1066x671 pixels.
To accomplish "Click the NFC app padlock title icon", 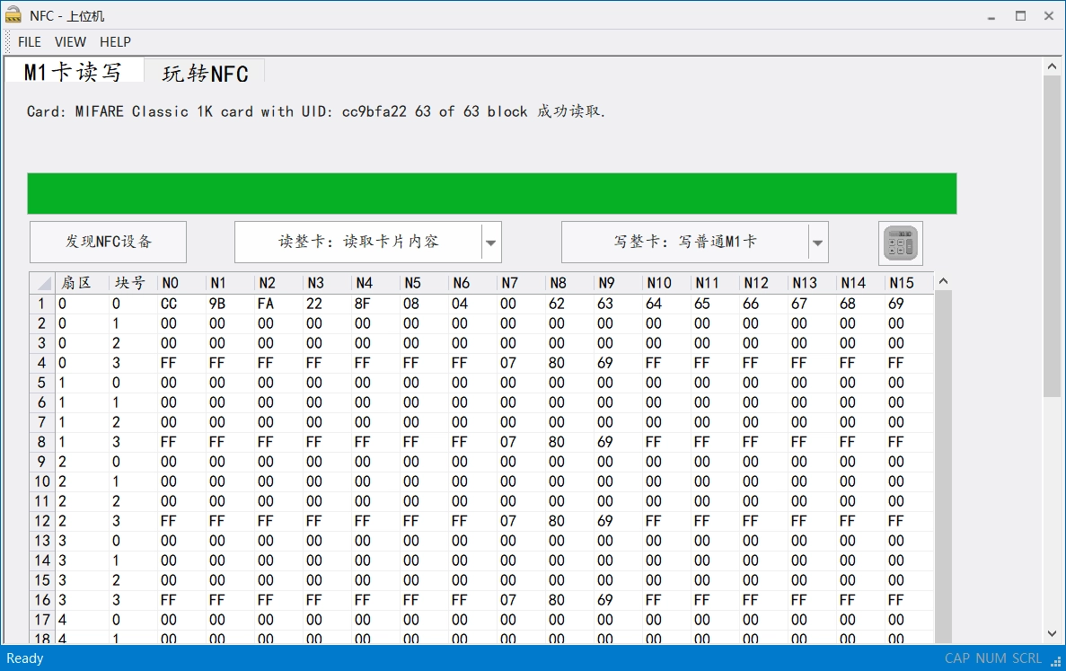I will 13,15.
